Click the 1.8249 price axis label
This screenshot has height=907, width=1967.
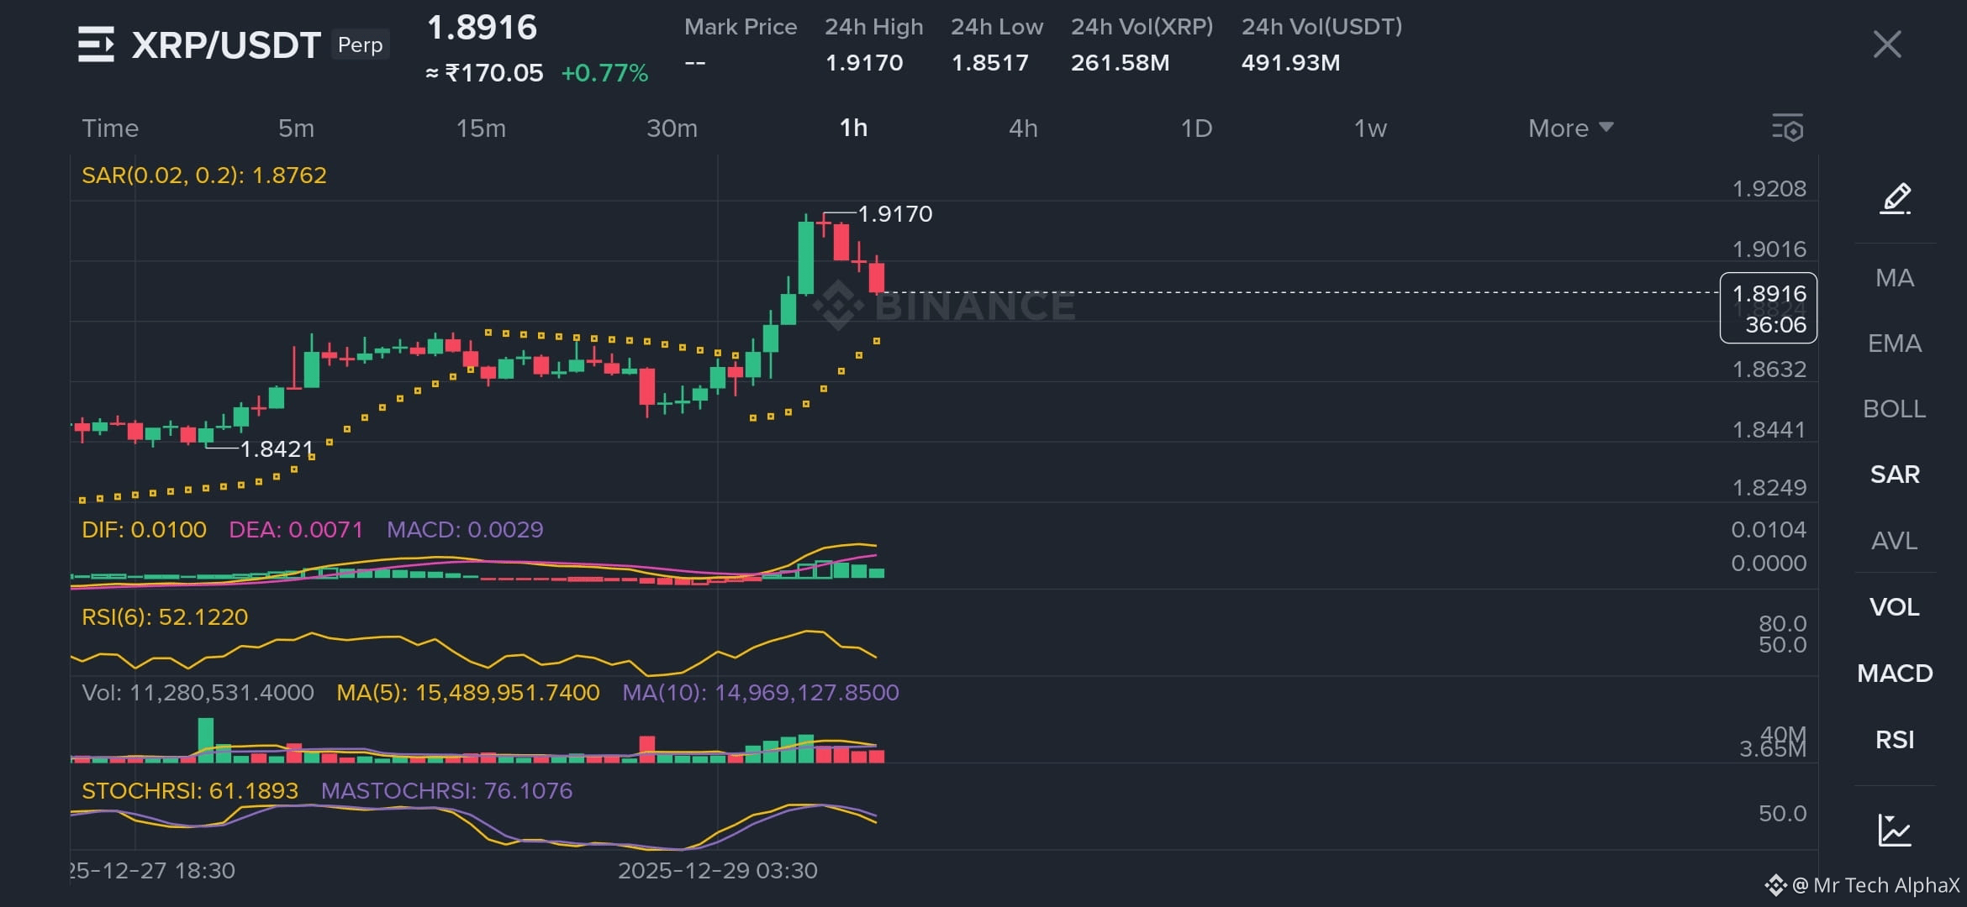(x=1769, y=488)
